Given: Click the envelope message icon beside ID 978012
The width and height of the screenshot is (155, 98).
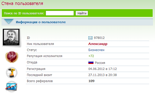Looking at the screenshot, I should pyautogui.click(x=90, y=38).
